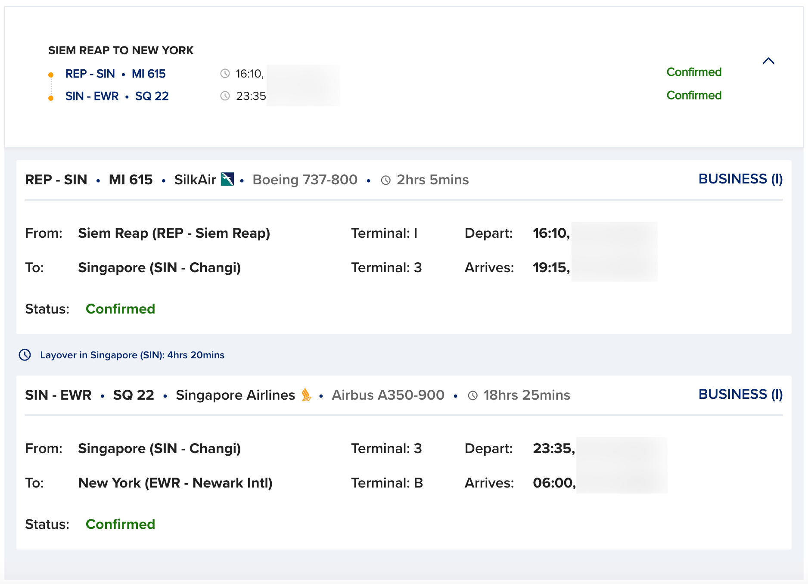Click the Singapore Airlines logo icon
The image size is (808, 584).
pos(306,395)
